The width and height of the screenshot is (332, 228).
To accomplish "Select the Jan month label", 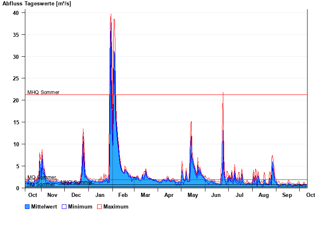I will 100,195.
